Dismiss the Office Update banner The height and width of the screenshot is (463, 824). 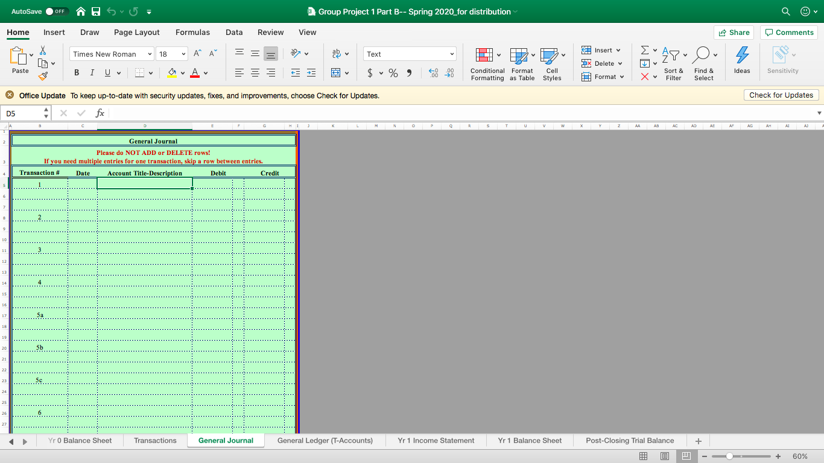coord(10,95)
